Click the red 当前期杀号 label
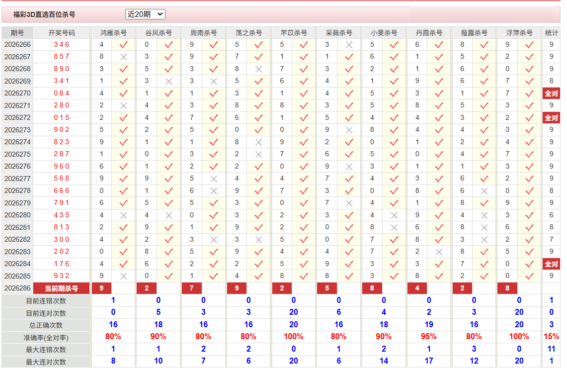This screenshot has width=567, height=375. (x=62, y=288)
